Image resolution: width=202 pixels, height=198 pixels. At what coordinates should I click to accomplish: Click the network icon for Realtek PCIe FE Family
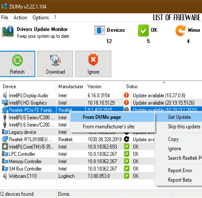(x=5, y=110)
